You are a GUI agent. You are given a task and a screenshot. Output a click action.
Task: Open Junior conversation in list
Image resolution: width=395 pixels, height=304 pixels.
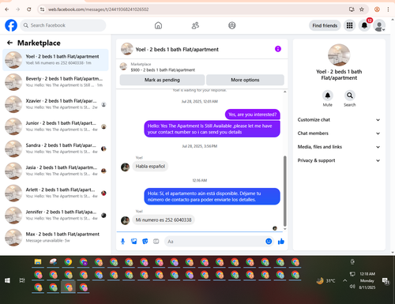(x=55, y=126)
